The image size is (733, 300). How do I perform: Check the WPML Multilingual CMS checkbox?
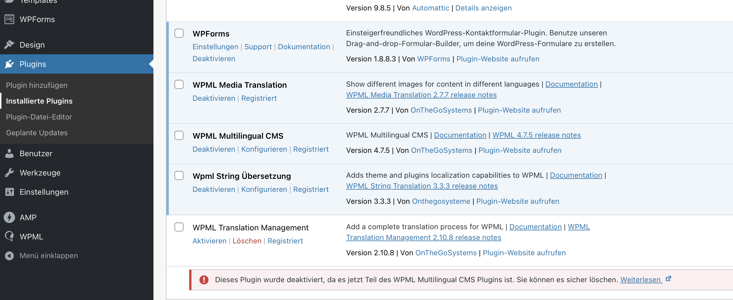179,135
